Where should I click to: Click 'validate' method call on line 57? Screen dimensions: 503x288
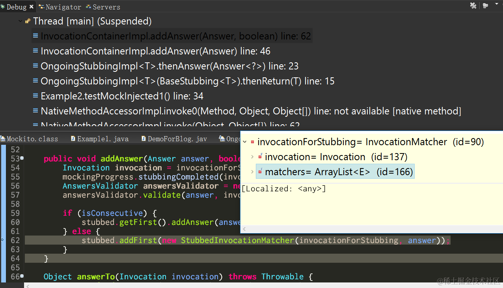click(162, 195)
